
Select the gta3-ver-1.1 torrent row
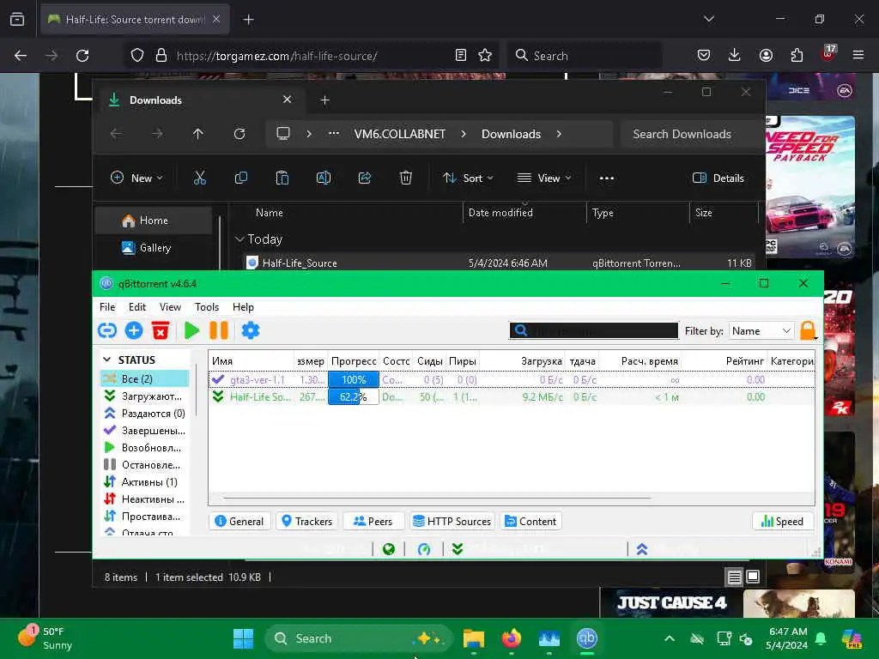pos(512,379)
